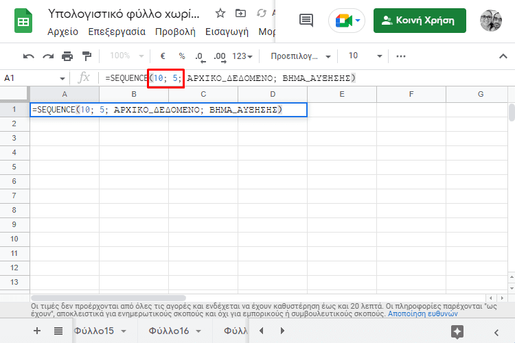Format cell as percent
The width and height of the screenshot is (515, 343).
[x=182, y=56]
